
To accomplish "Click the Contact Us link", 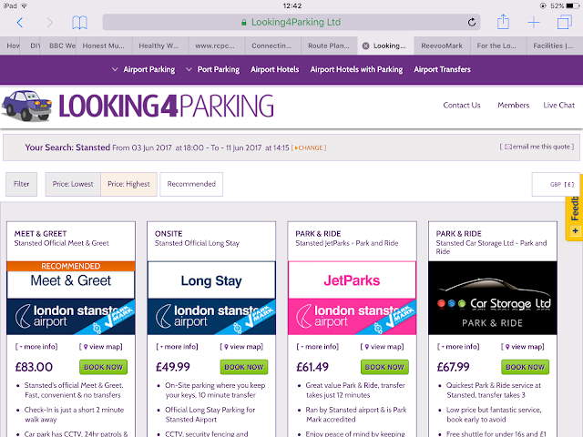I will [462, 106].
